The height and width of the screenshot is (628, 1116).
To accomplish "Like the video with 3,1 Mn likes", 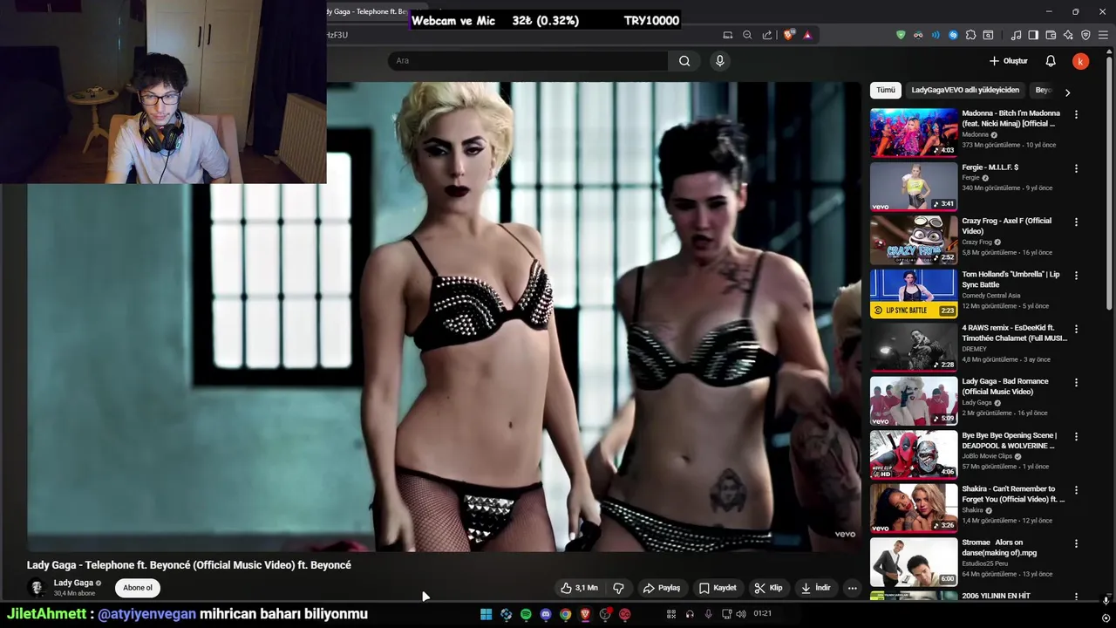I will pyautogui.click(x=580, y=588).
